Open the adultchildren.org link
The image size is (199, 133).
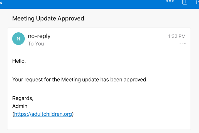(x=43, y=114)
